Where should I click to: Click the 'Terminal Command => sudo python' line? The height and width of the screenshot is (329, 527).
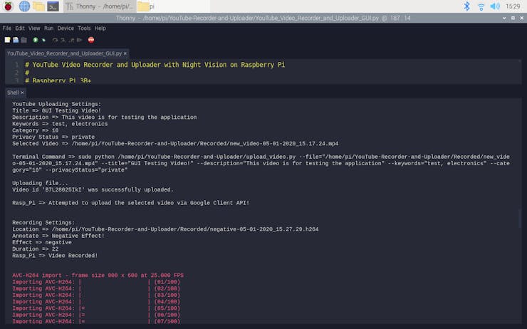point(261,163)
